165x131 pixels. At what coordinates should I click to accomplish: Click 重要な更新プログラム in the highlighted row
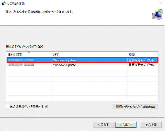coord(142,60)
